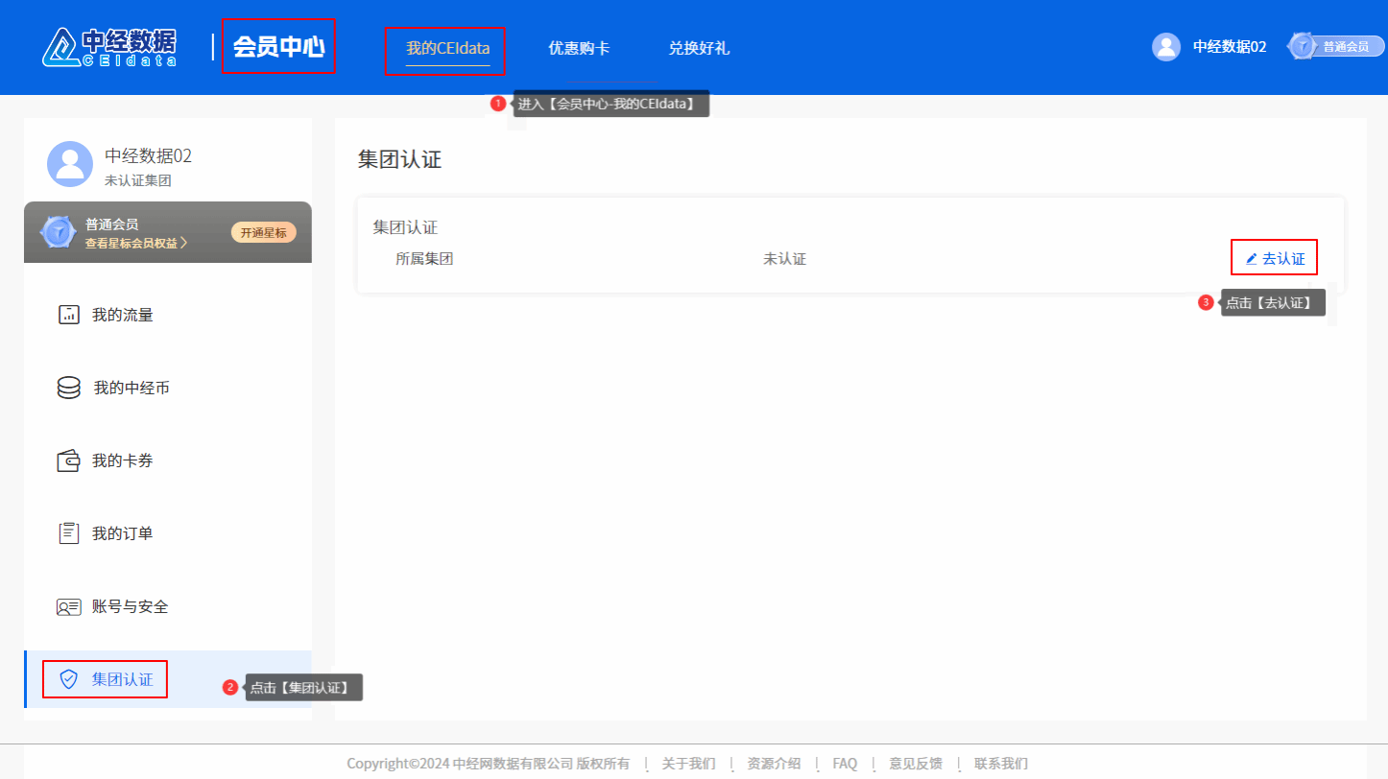Click the compass medal icon in member card
This screenshot has width=1388, height=779.
[59, 232]
